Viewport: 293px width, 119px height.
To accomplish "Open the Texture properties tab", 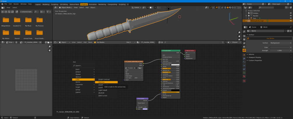I will pyautogui.click(x=244, y=81).
